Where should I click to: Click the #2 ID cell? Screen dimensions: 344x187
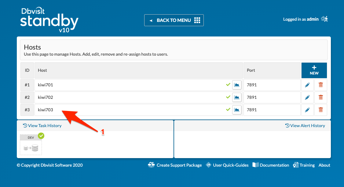(27, 97)
